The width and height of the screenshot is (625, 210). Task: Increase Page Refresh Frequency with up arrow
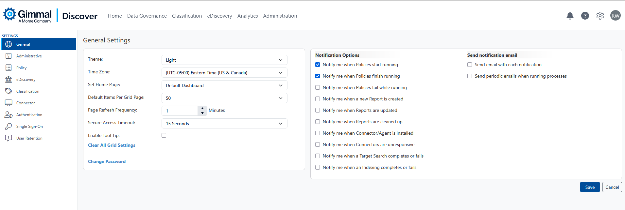[202, 108]
